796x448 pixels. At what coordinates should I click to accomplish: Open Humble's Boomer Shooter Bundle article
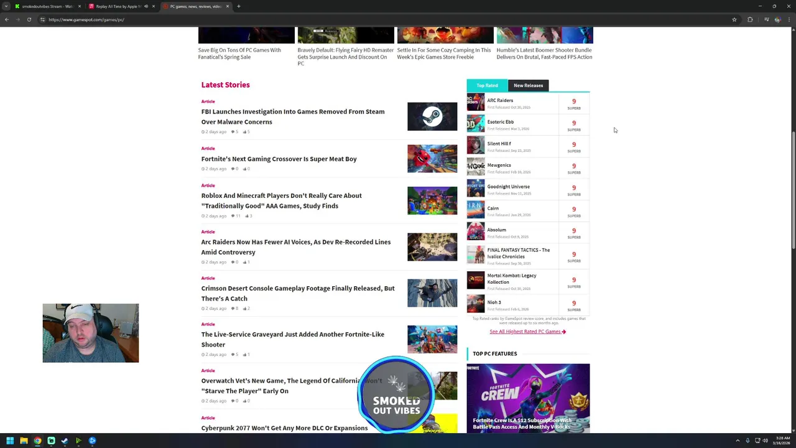[x=544, y=54]
